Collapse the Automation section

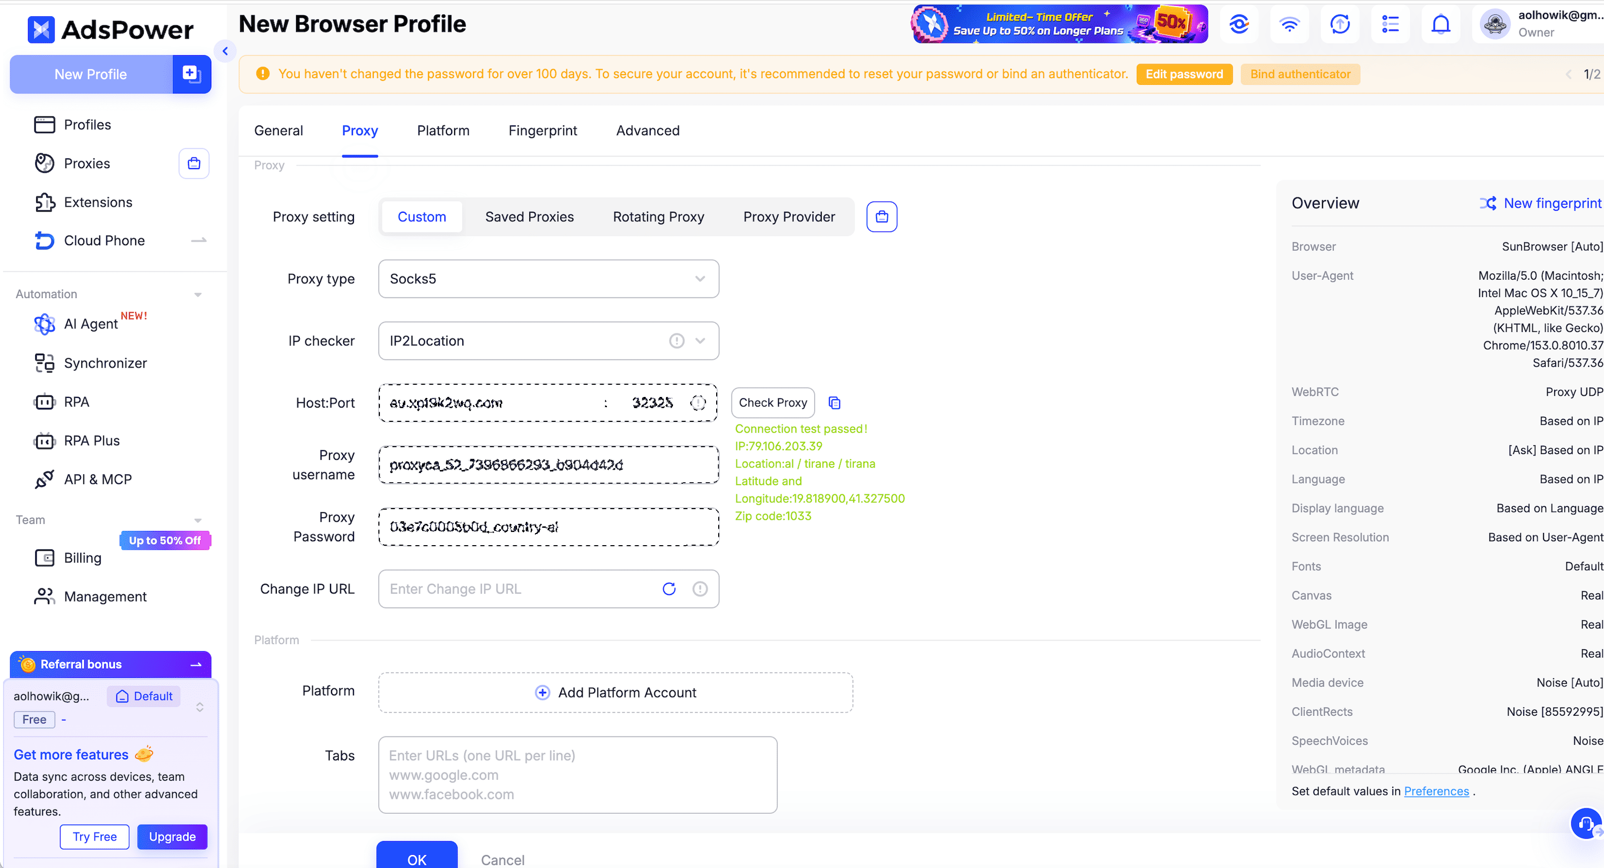click(x=198, y=294)
